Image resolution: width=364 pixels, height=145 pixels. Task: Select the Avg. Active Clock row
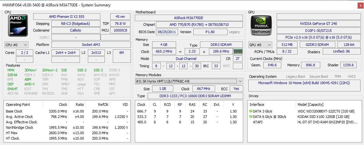click(67, 117)
